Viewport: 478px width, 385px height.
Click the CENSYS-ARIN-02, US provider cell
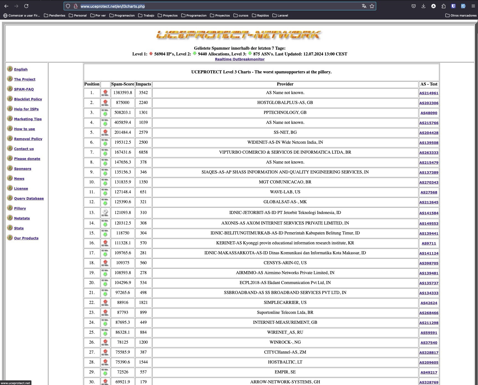pos(285,263)
